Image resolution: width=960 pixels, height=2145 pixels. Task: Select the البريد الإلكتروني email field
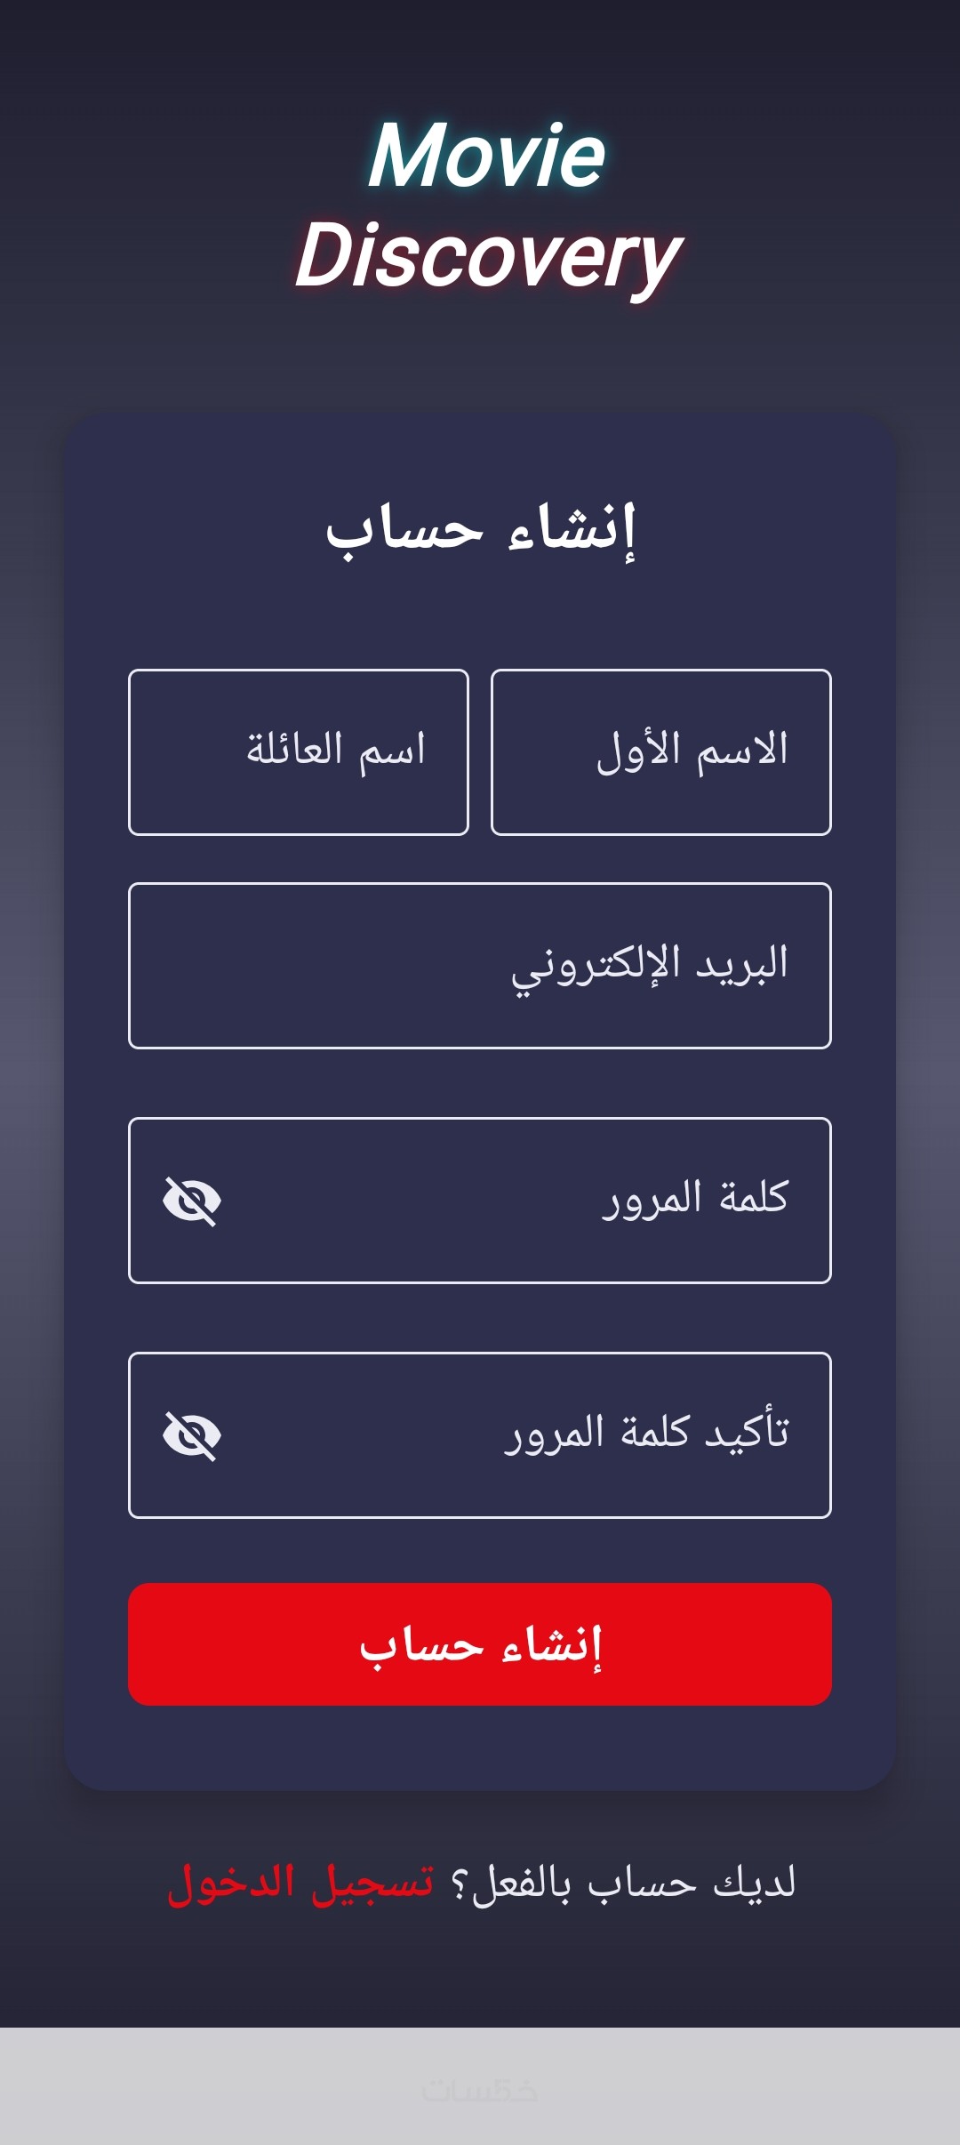tap(480, 966)
